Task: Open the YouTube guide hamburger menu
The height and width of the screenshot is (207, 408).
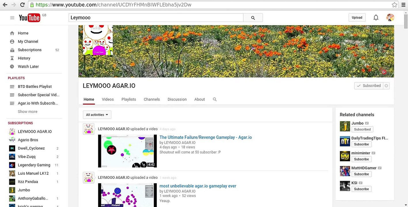Action: click(x=12, y=18)
